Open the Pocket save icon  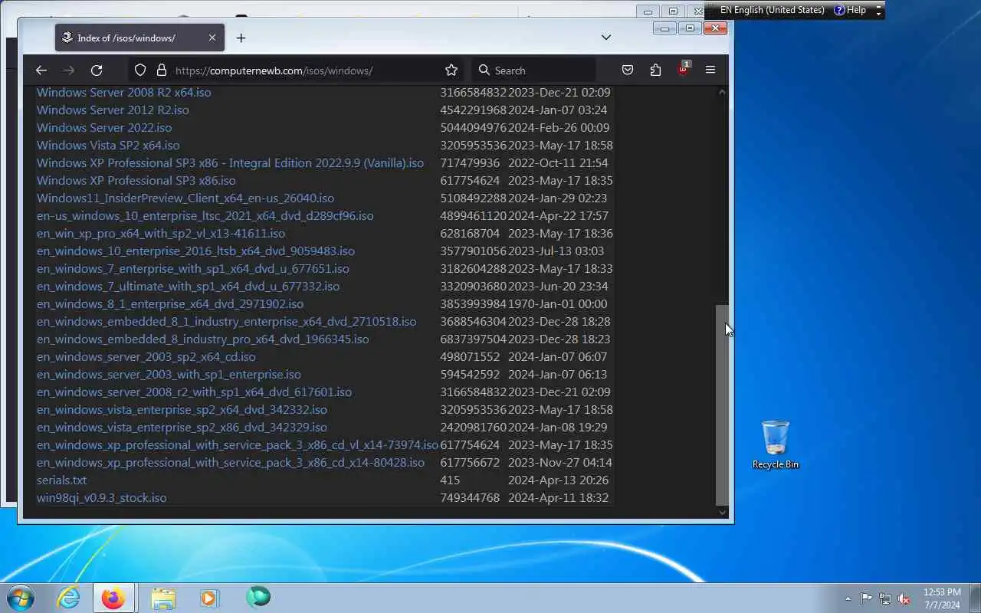(x=628, y=70)
